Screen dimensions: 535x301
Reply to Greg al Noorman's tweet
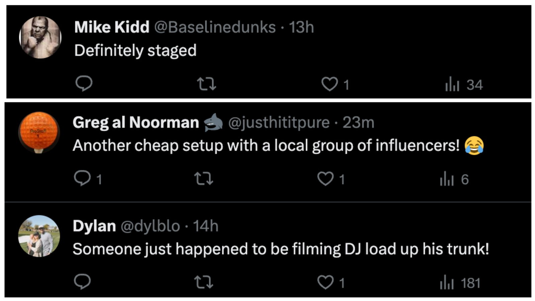tap(82, 178)
